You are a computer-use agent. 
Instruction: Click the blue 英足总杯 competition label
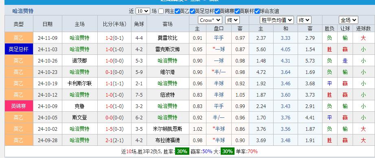(19, 49)
